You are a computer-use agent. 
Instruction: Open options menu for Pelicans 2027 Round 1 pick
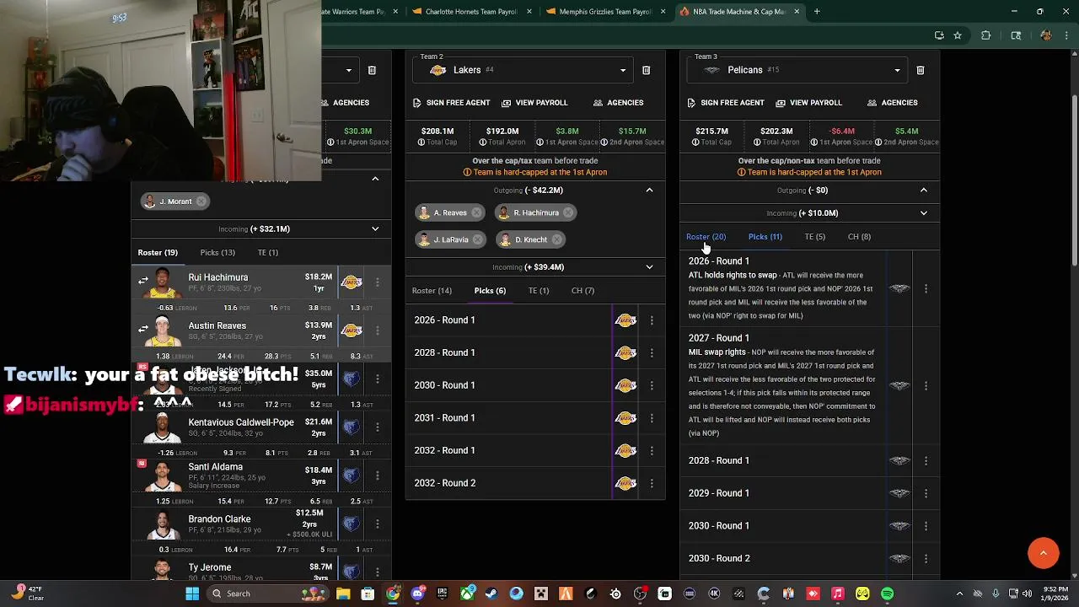point(926,386)
